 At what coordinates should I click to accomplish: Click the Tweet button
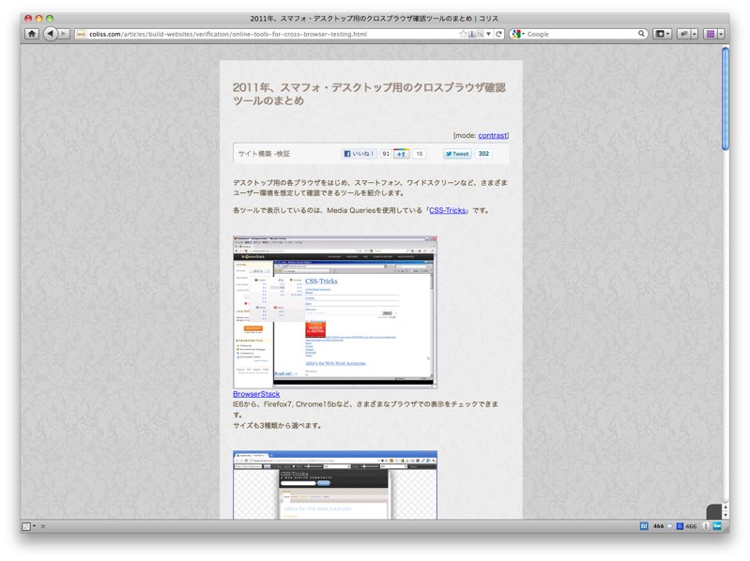tap(457, 154)
